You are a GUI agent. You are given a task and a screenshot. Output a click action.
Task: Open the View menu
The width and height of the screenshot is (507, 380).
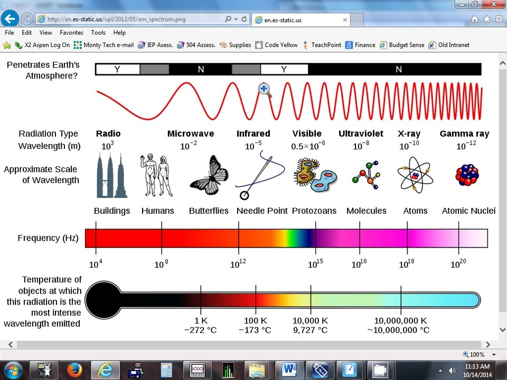coord(45,33)
